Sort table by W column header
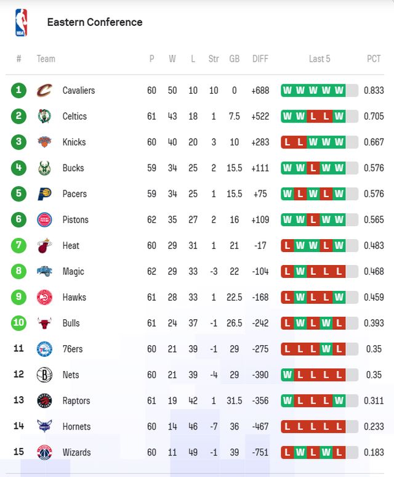Screen dimensions: 394x477 coord(172,59)
